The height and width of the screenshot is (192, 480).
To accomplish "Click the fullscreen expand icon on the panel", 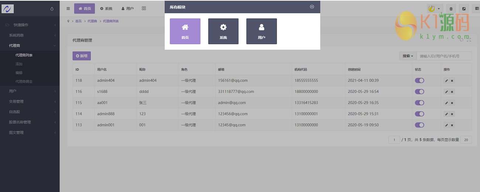I will pos(469,40).
